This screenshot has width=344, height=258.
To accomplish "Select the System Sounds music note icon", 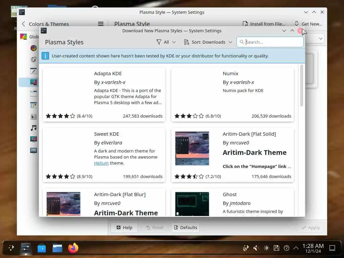I will (34, 128).
